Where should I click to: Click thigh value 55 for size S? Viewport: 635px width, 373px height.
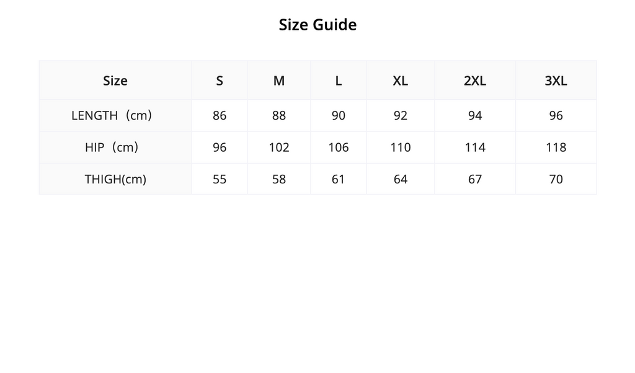tap(220, 179)
